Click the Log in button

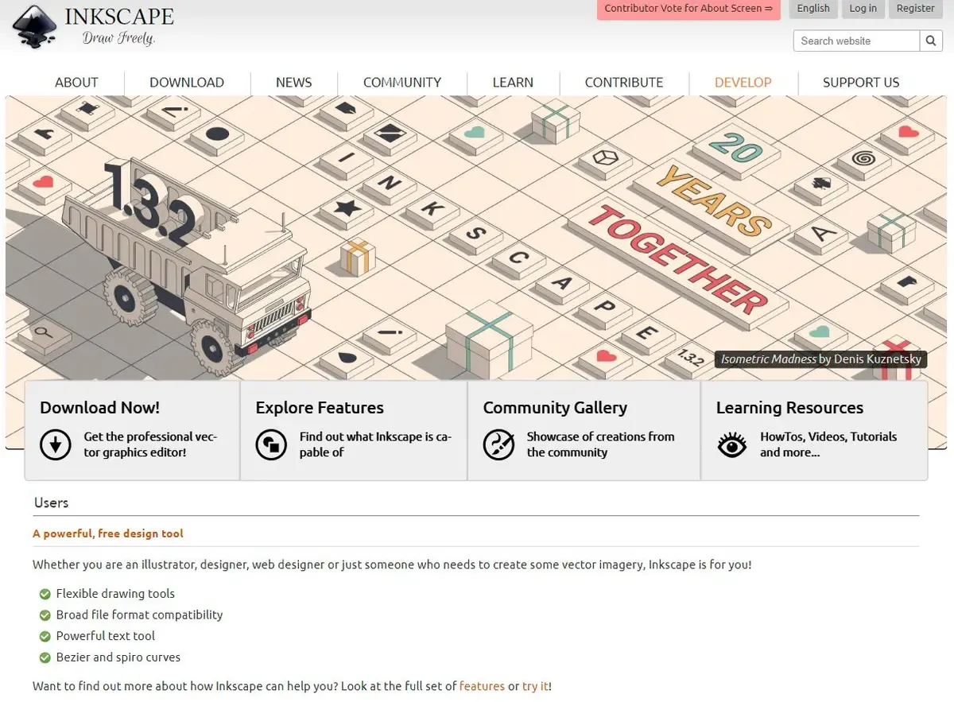coord(863,9)
